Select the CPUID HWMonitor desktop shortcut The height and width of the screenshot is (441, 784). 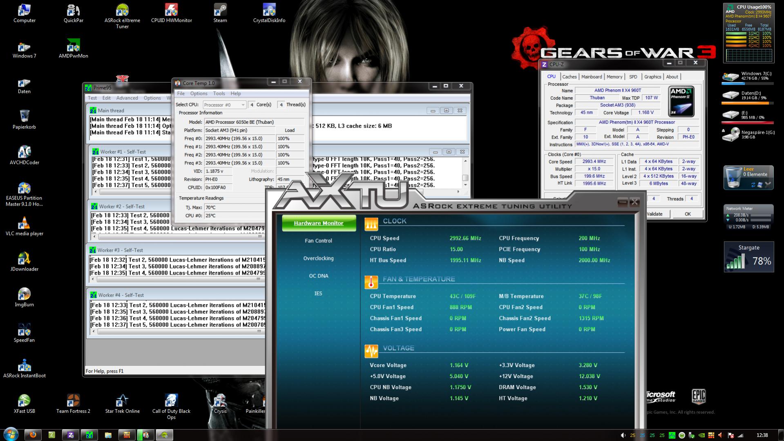(x=171, y=13)
